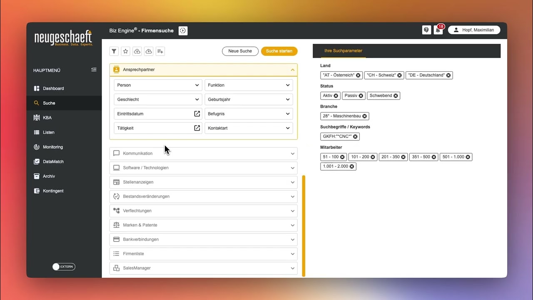Open DataMatch in main menu
Viewport: 533px width, 300px height.
tap(64, 161)
